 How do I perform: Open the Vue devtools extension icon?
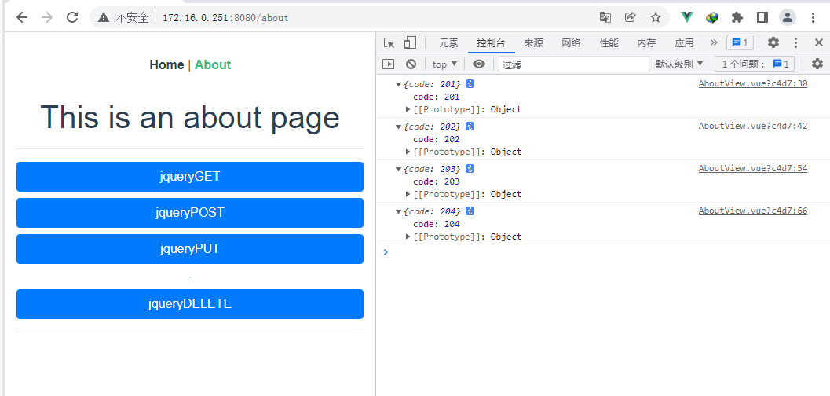[687, 17]
